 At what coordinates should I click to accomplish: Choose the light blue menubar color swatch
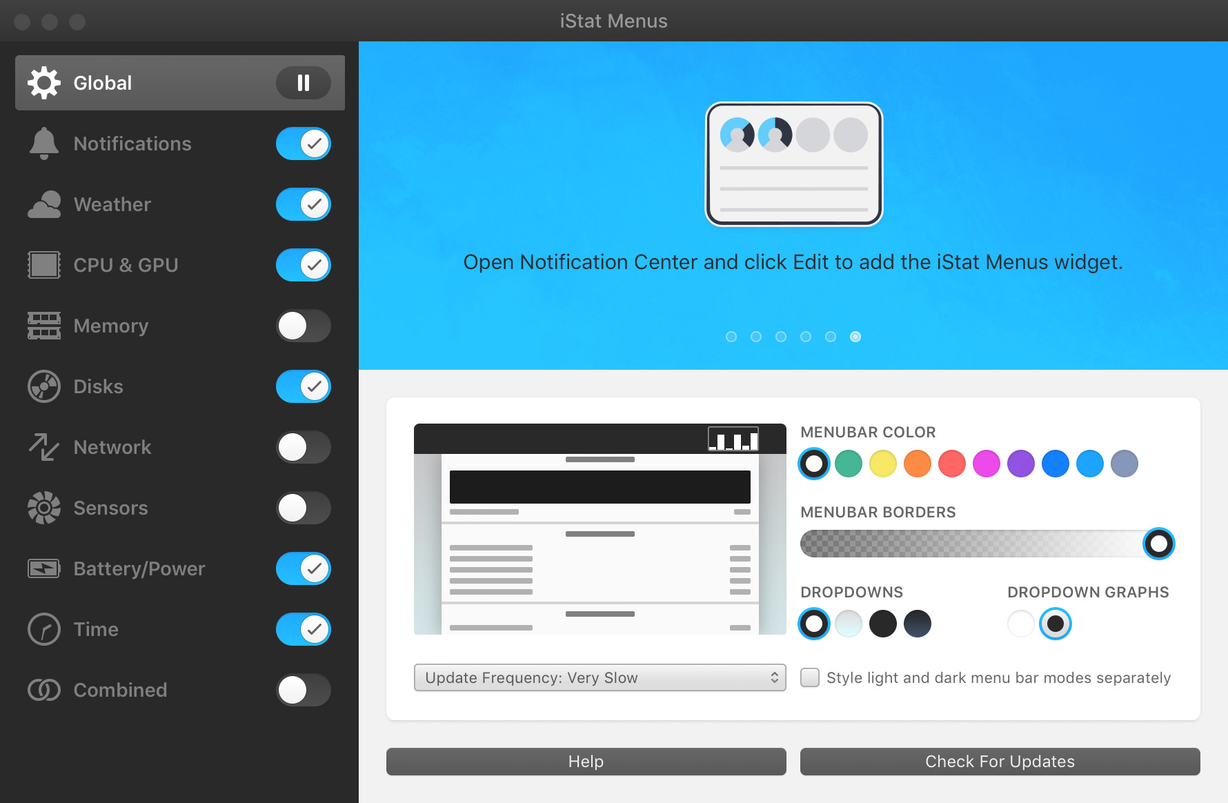(x=1090, y=464)
